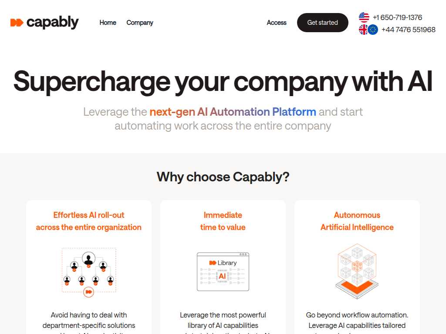Call the UK number +44 7476 551968
The image size is (446, 334).
(408, 30)
